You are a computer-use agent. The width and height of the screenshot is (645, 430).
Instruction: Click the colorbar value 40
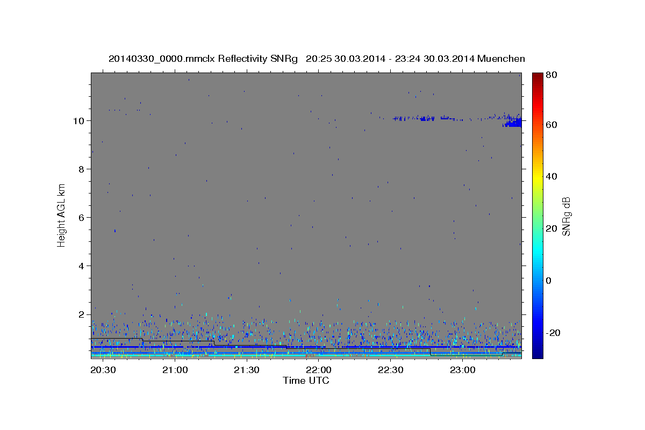pyautogui.click(x=552, y=176)
